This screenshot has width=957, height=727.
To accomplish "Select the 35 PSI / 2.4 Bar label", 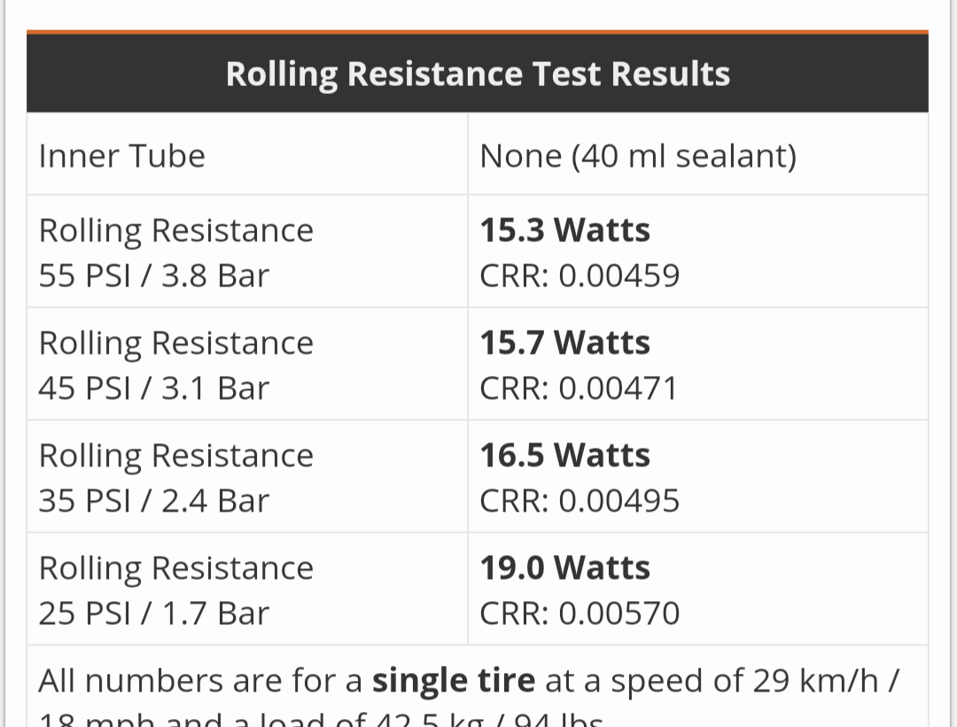I will [153, 501].
